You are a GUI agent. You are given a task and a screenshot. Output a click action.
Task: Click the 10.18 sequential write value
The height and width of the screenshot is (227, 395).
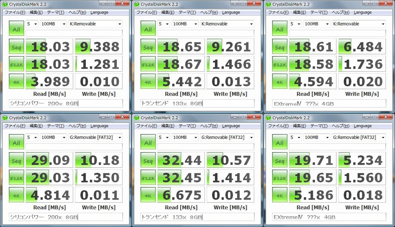point(99,160)
